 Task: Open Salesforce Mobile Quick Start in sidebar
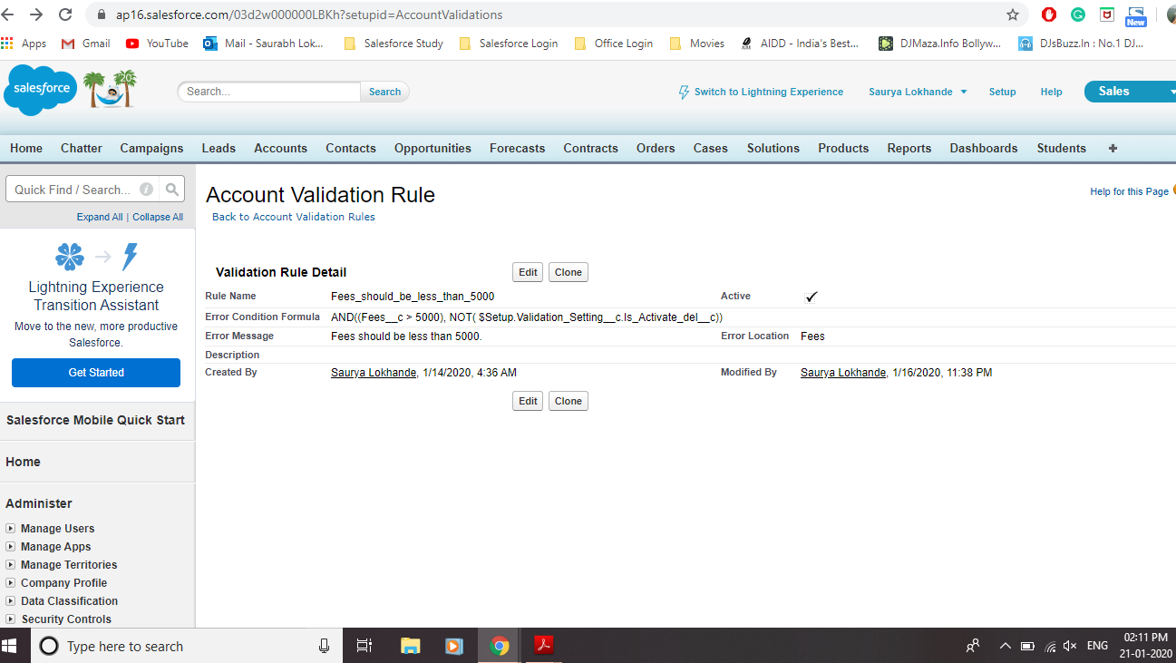point(96,420)
